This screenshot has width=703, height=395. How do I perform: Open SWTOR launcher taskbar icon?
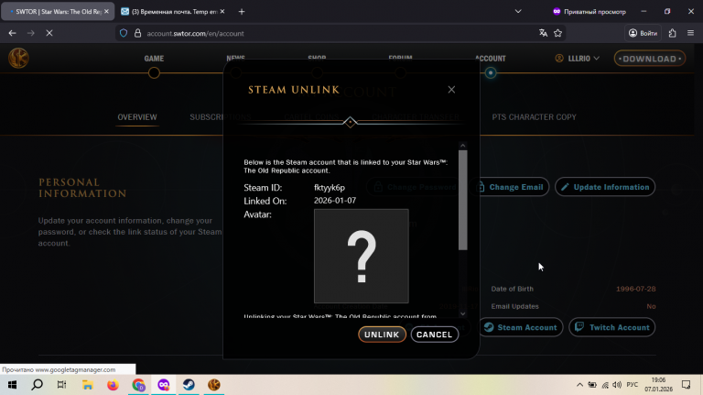tap(214, 385)
